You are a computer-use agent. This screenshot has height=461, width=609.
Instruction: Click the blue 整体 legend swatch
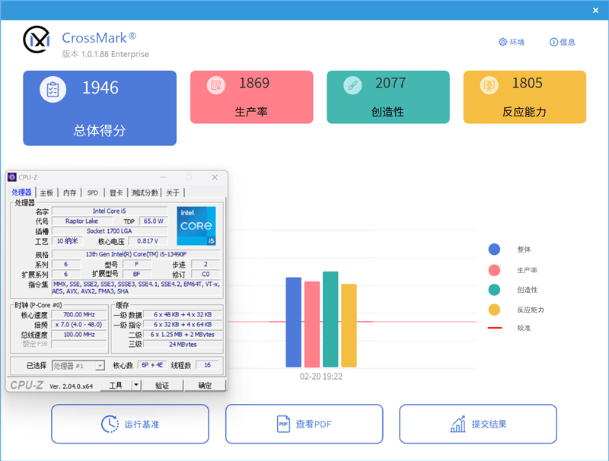[x=494, y=249]
